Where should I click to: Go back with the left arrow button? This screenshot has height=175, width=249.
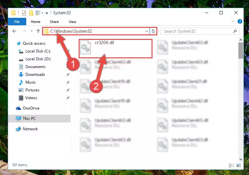pyautogui.click(x=14, y=31)
